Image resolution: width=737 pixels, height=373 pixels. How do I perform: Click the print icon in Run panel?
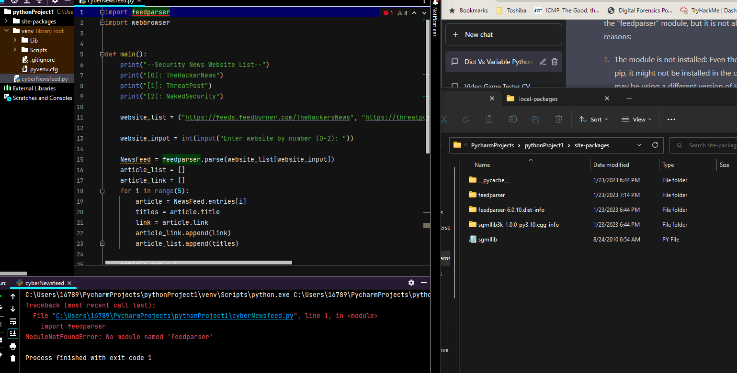13,346
